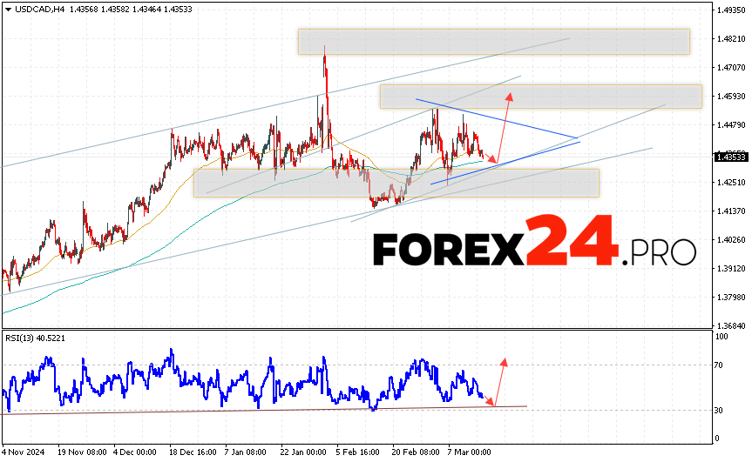
Task: Select the highlighted current price tag on axis
Action: pyautogui.click(x=728, y=157)
